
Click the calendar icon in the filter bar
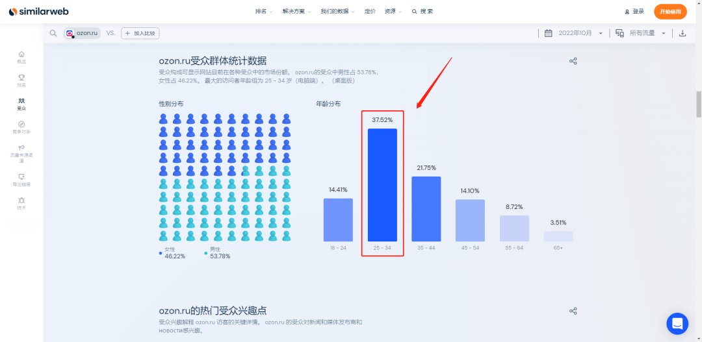pos(548,33)
